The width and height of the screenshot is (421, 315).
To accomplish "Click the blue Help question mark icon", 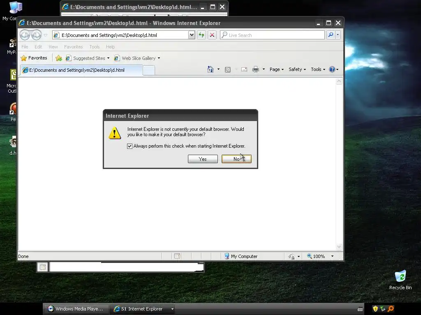I will (332, 69).
